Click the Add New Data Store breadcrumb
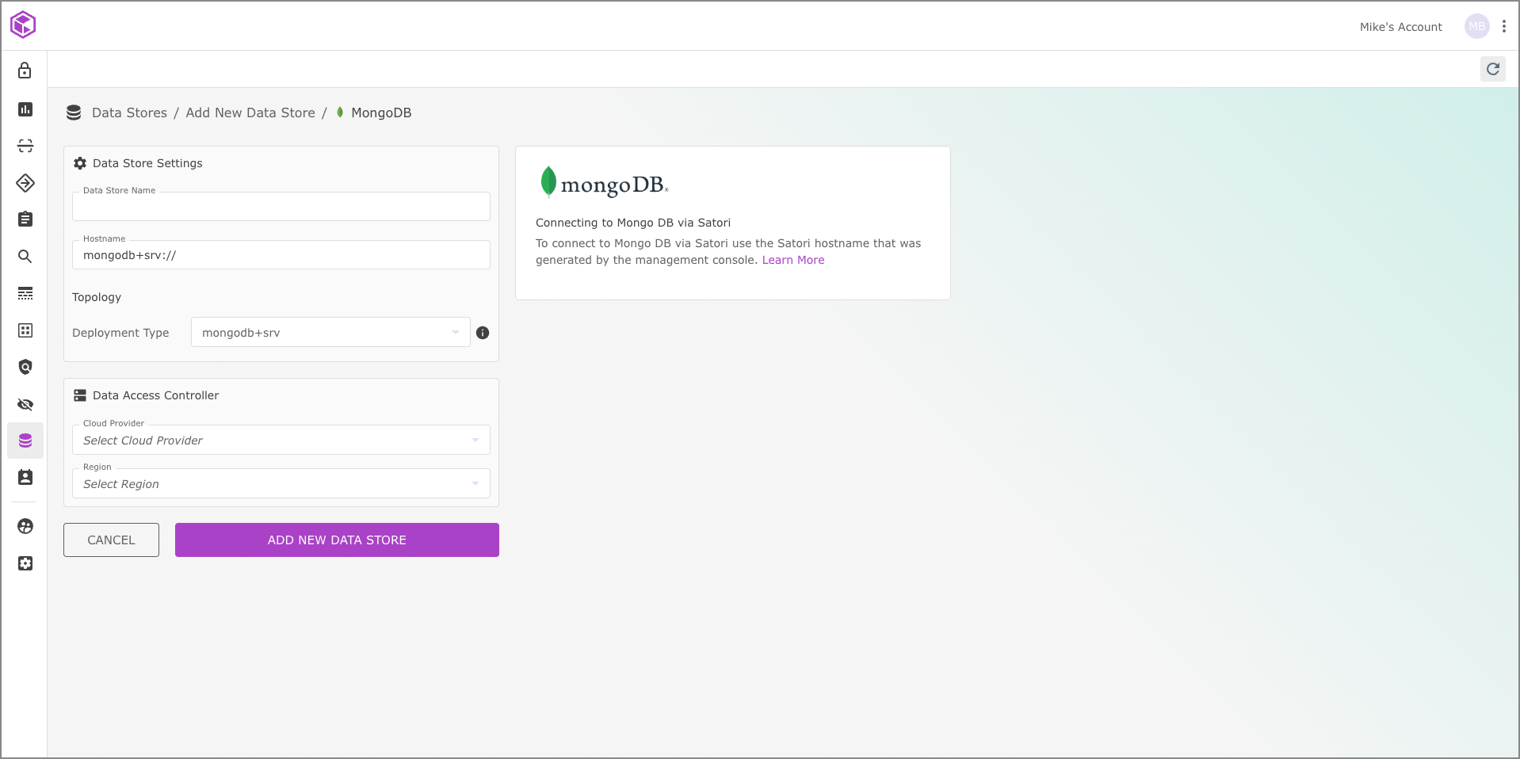This screenshot has width=1520, height=759. [x=250, y=113]
